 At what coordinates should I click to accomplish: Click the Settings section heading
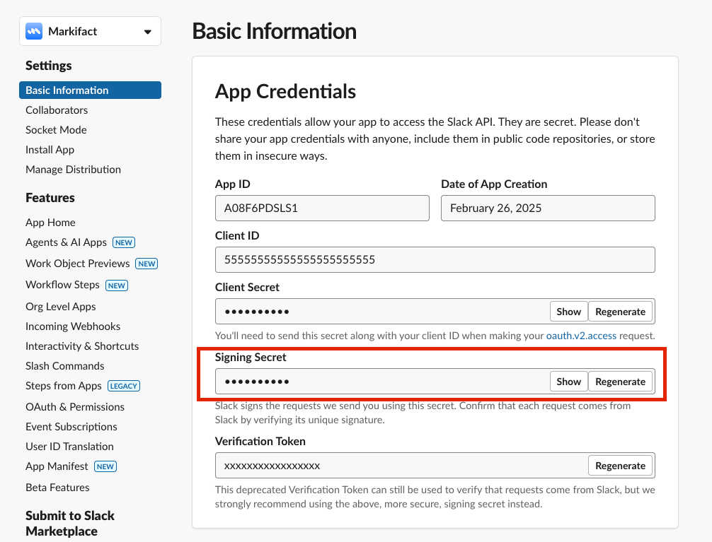click(x=49, y=66)
